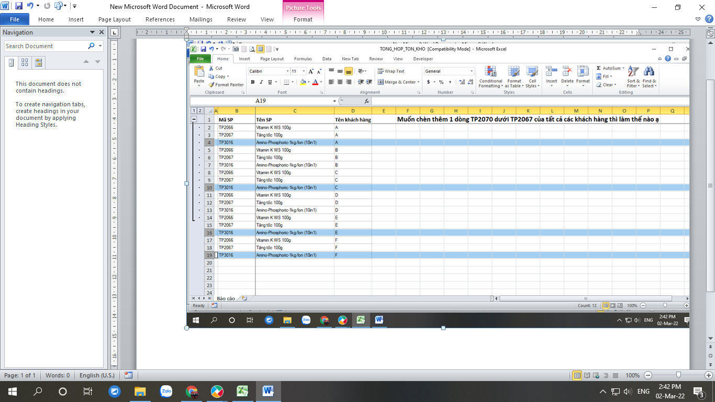This screenshot has height=402, width=715.
Task: Select the browse search results tab in Navigation
Action: 38,63
